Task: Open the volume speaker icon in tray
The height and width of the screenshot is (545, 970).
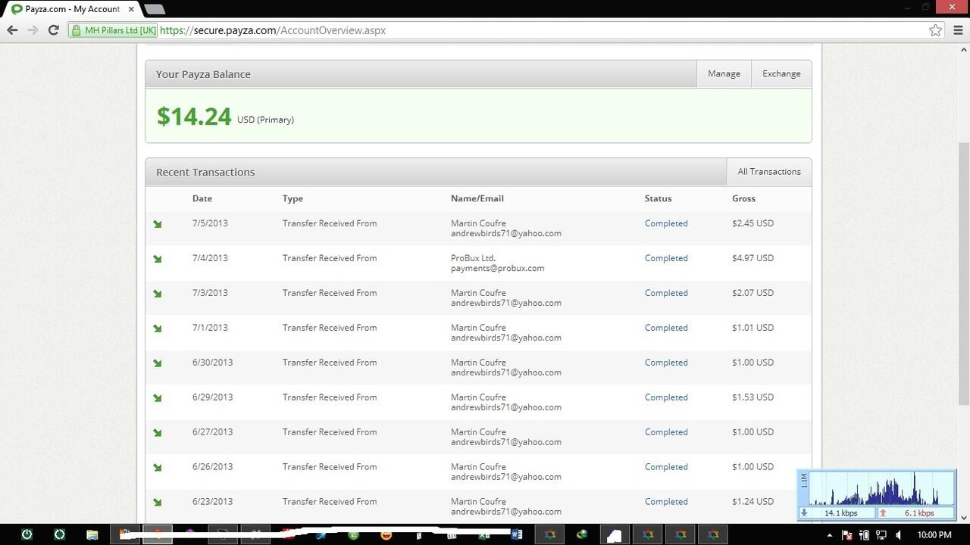Action: point(898,535)
